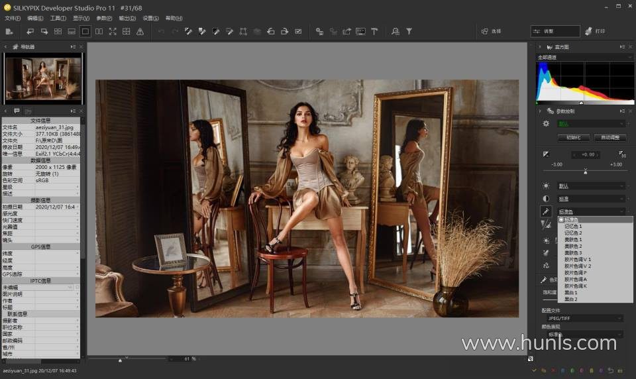Adjust the exposure bias slider handle
This screenshot has width=636, height=379.
point(585,172)
